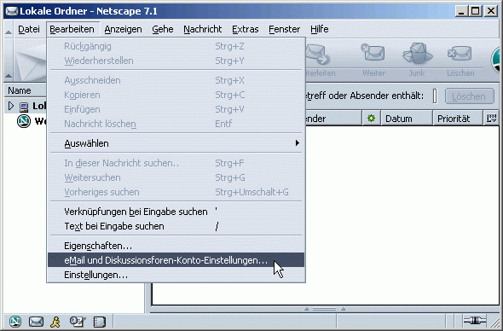Viewport: 503px width, 331px height.
Task: Open the Anzeigen menu
Action: 123,29
